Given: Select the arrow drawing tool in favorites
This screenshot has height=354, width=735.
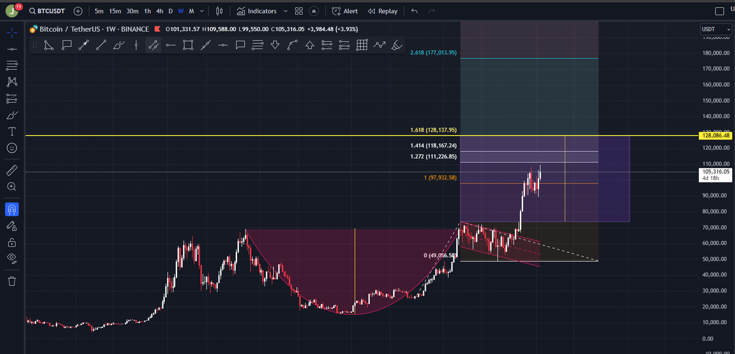Looking at the screenshot, I should pos(85,45).
